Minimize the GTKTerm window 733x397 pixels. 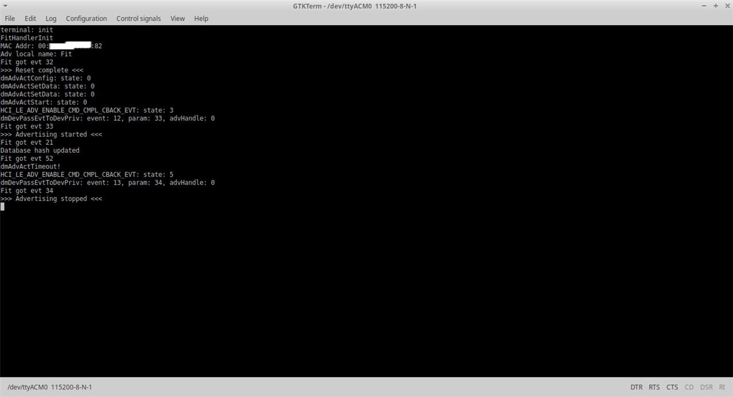tap(704, 6)
